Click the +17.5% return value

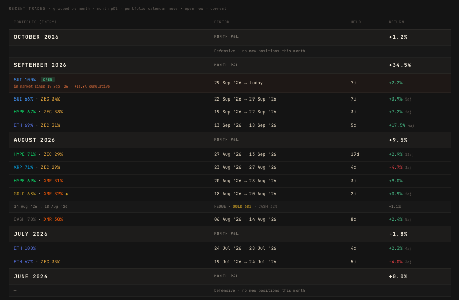click(x=397, y=125)
